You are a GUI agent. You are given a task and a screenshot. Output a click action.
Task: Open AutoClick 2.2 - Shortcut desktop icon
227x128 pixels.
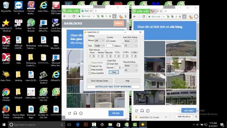(6, 26)
